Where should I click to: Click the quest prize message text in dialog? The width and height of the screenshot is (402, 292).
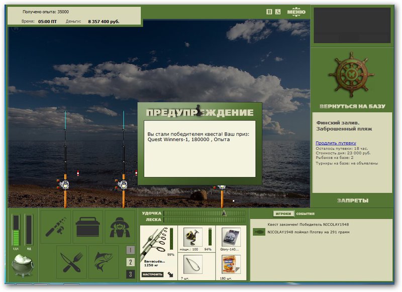198,136
